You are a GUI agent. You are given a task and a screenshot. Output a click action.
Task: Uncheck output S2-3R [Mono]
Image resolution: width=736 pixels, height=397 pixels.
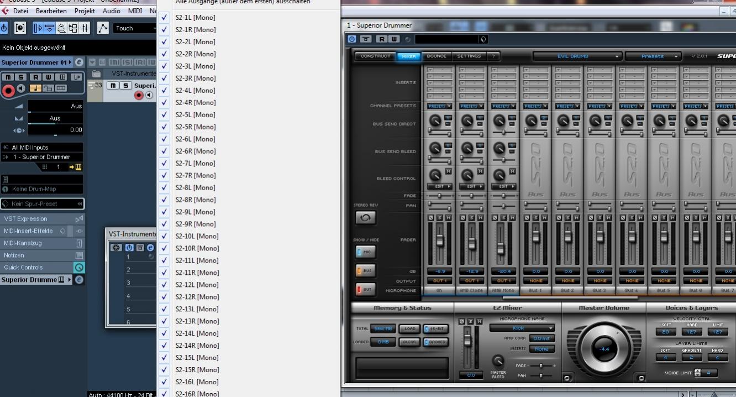(164, 78)
